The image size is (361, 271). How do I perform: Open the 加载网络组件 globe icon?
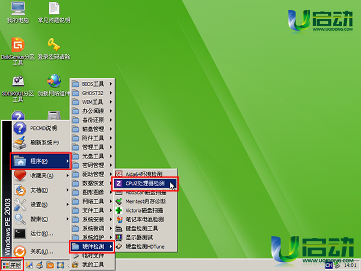pyautogui.click(x=54, y=86)
